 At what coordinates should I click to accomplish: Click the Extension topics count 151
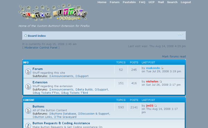[121, 83]
